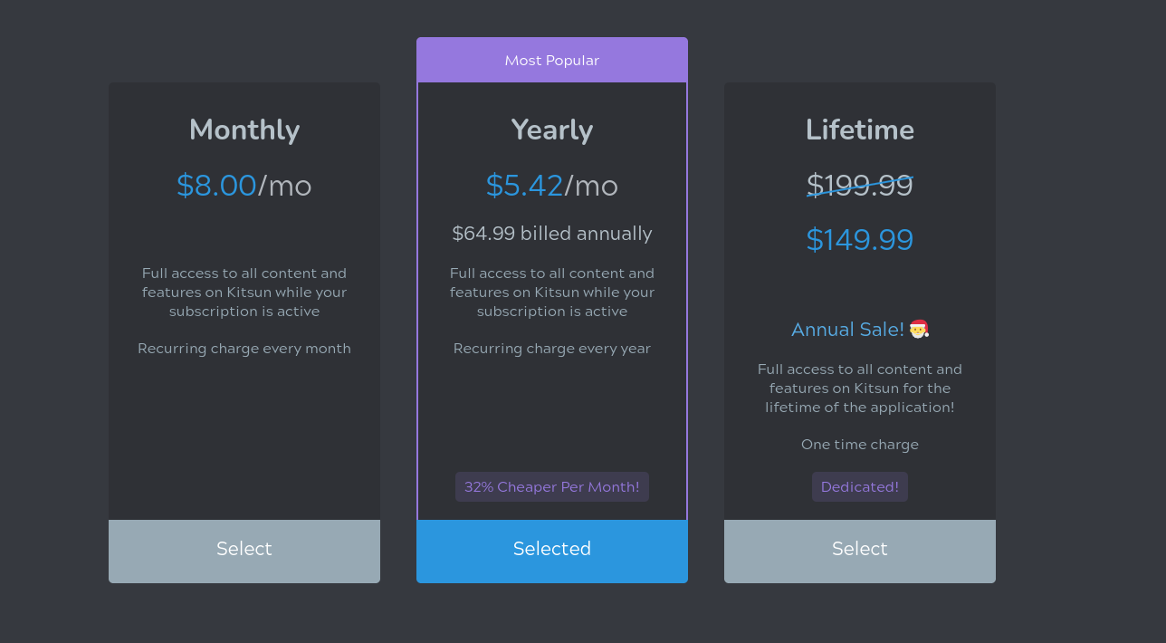The image size is (1166, 643).
Task: Click the Monthly plan heading
Action: point(244,130)
